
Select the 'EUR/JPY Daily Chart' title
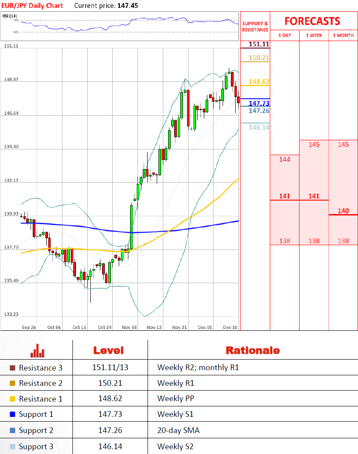click(32, 6)
